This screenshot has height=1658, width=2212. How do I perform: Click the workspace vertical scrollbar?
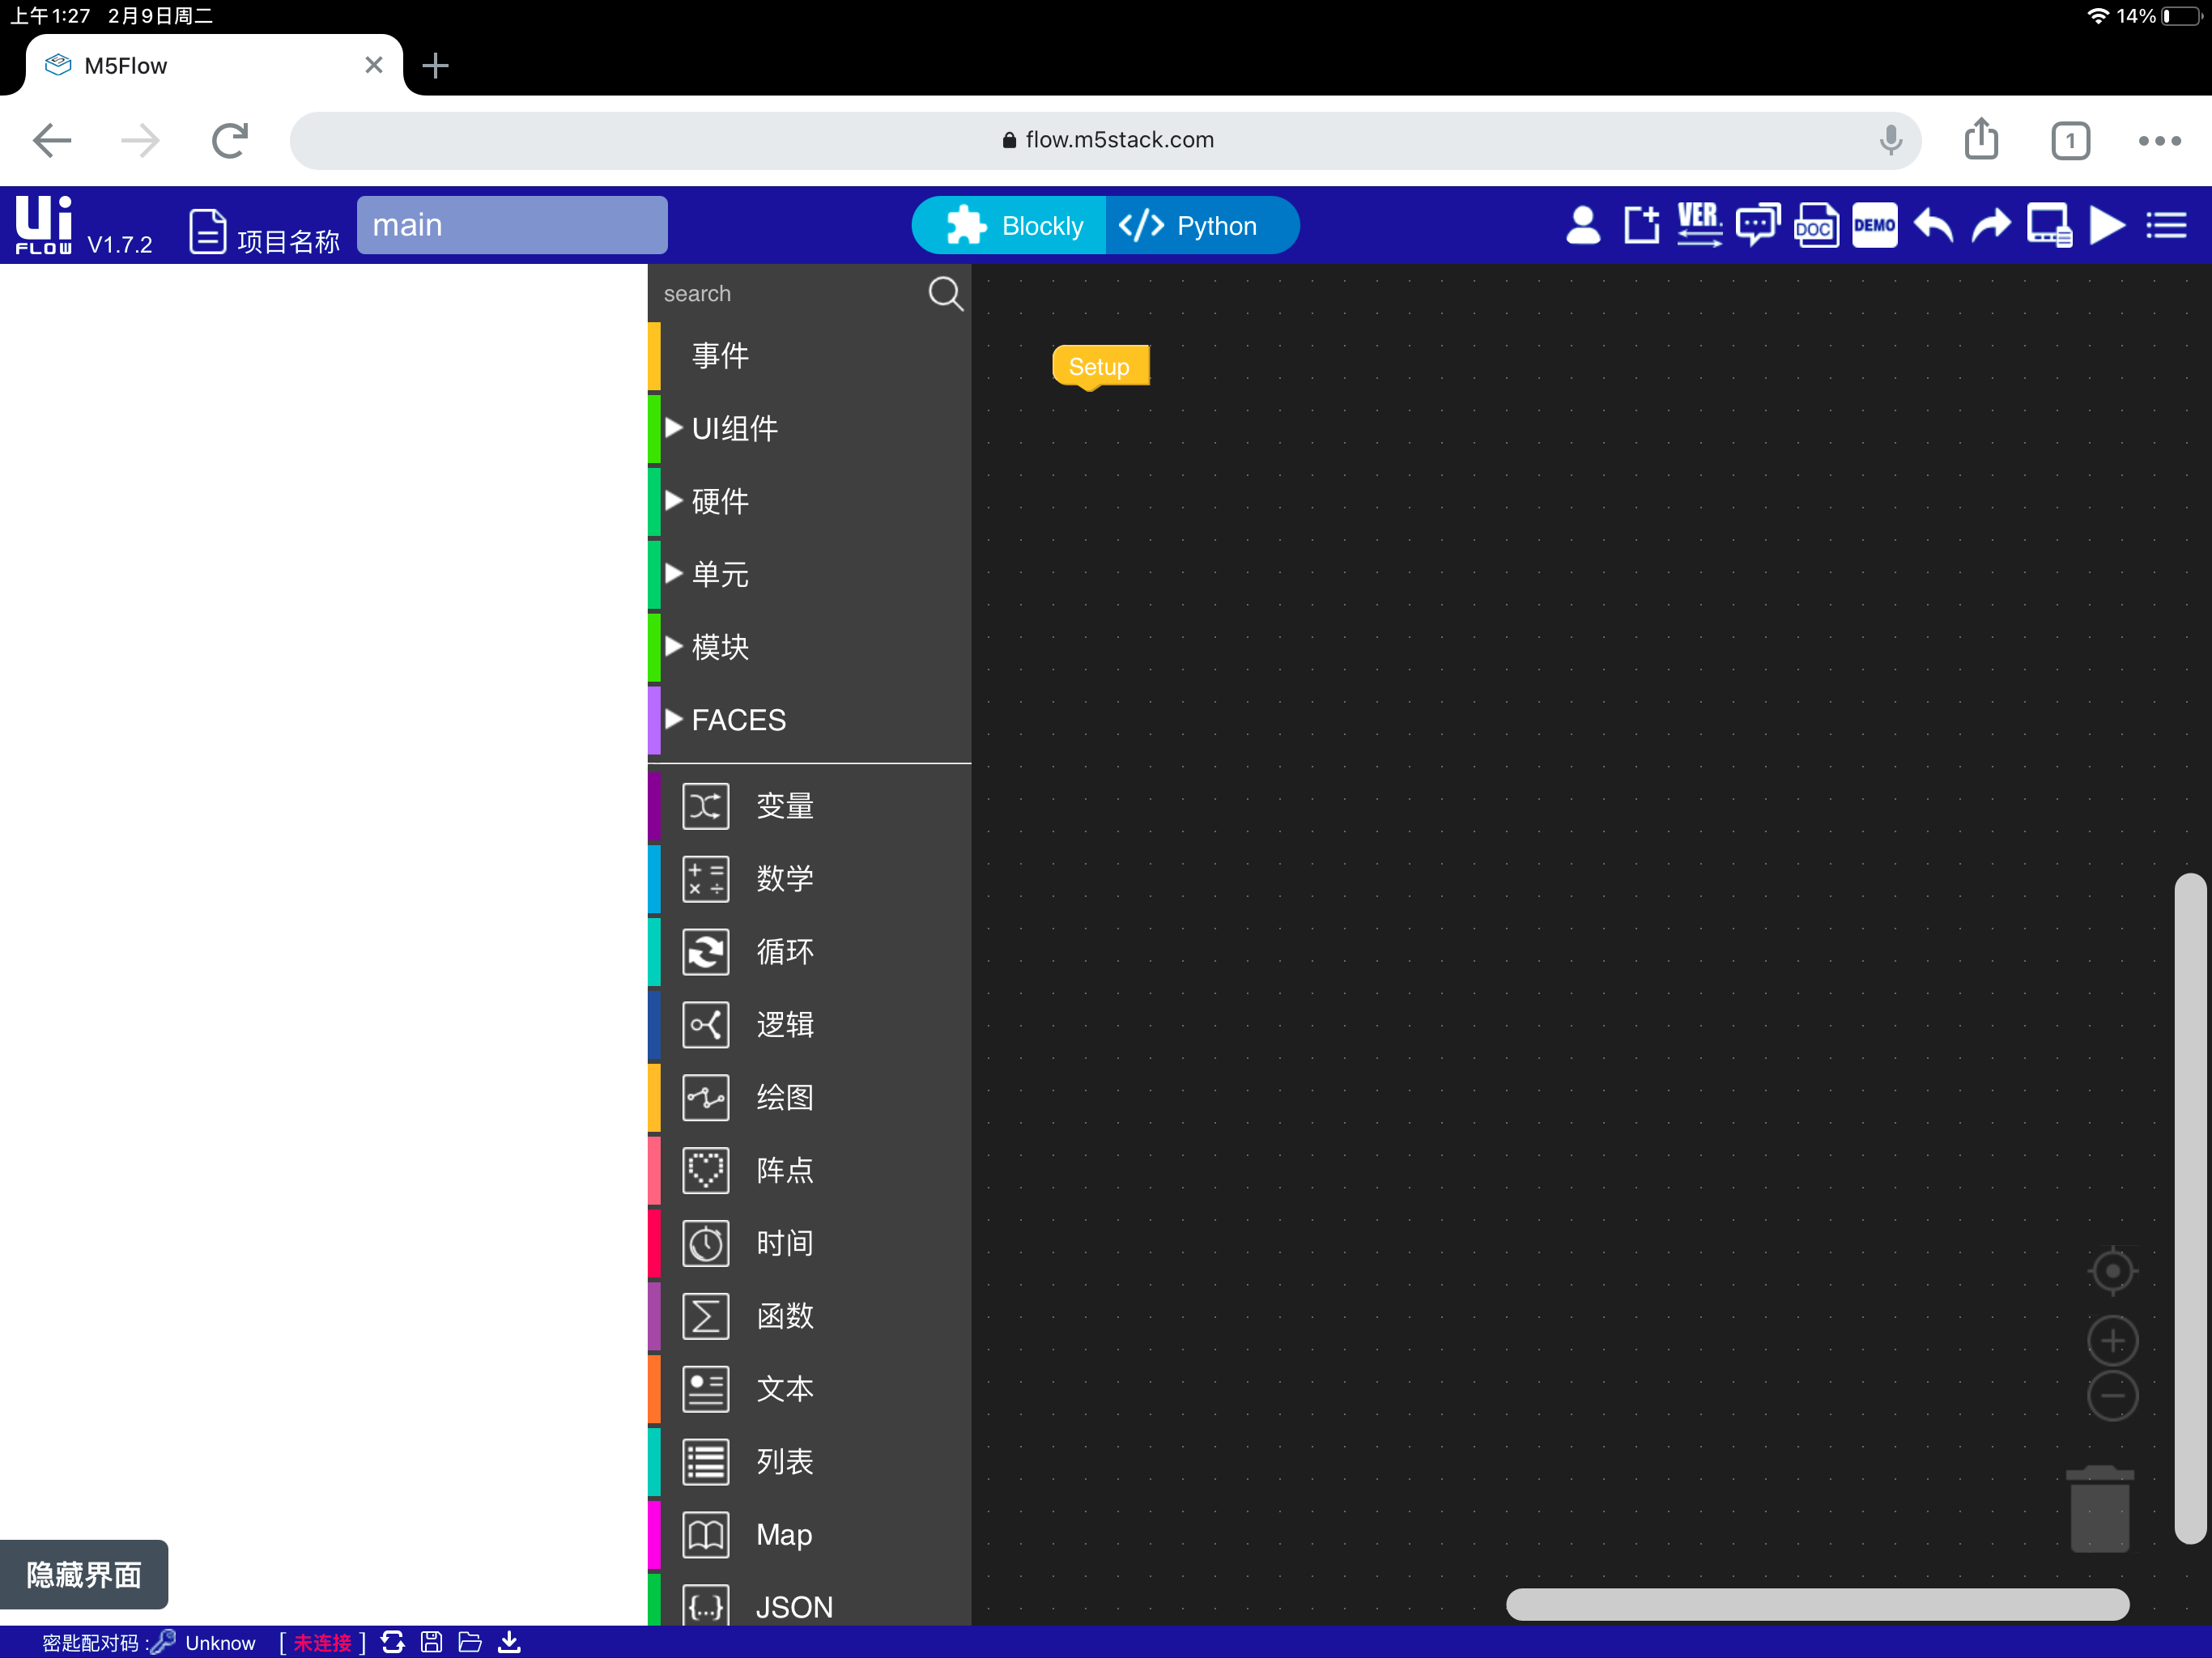[2190, 1208]
